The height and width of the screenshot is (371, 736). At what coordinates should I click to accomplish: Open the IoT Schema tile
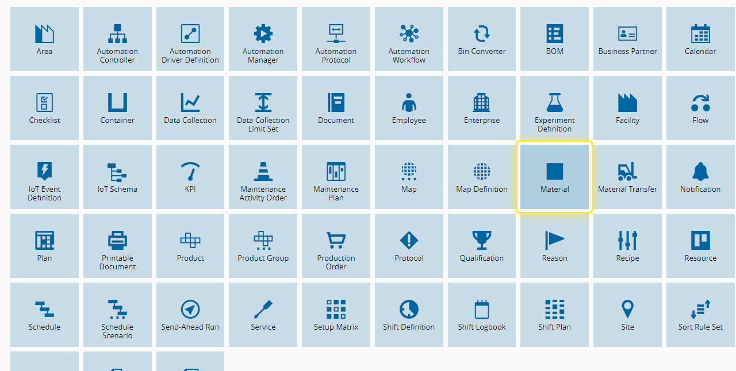pos(117,177)
